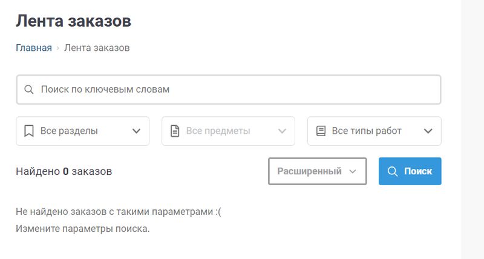
Task: Click the chevron arrow in Все предметы
Action: pyautogui.click(x=282, y=131)
